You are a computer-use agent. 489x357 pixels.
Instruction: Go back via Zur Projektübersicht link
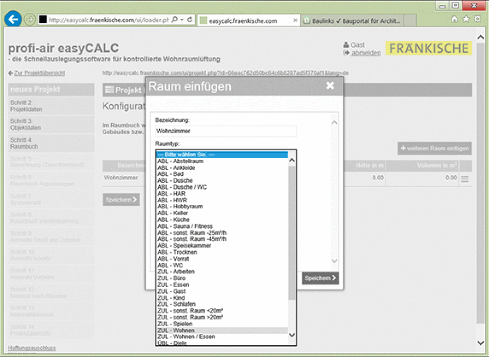point(39,73)
